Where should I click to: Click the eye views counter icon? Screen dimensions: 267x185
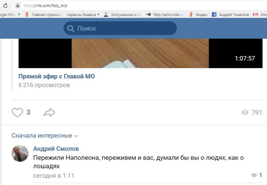[244, 113]
